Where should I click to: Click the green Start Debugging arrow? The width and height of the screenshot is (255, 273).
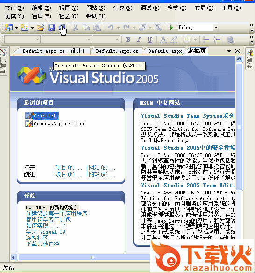[171, 28]
